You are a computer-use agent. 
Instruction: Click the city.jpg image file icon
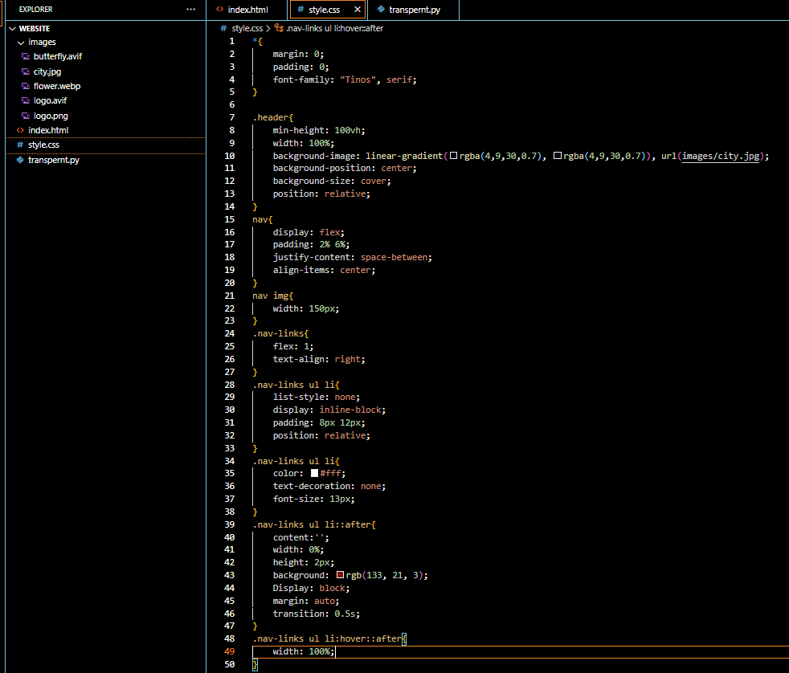[26, 71]
